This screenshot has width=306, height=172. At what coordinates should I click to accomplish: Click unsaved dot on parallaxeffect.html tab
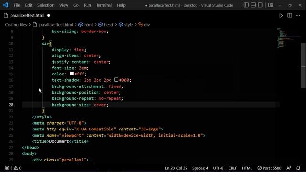click(x=49, y=15)
